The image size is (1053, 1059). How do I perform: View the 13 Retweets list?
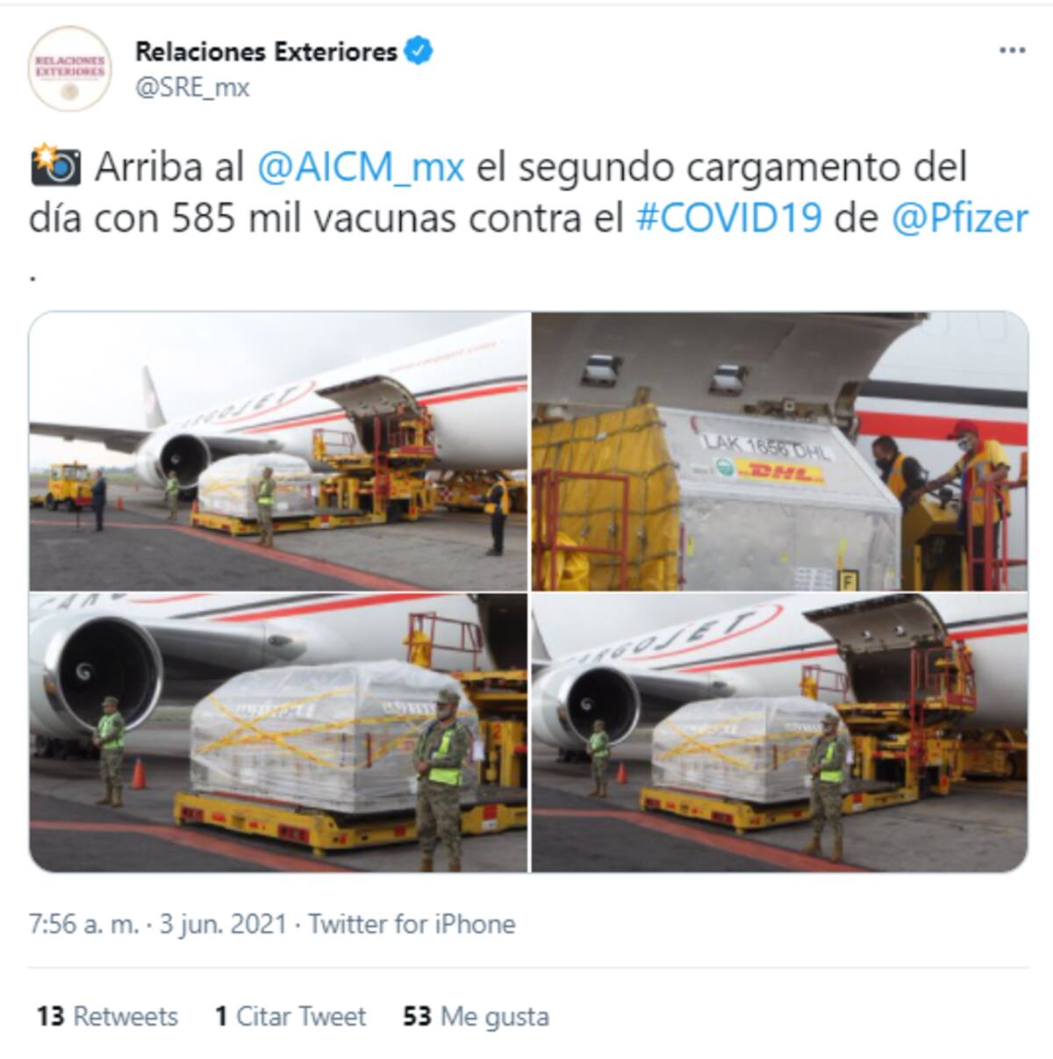point(107,1016)
